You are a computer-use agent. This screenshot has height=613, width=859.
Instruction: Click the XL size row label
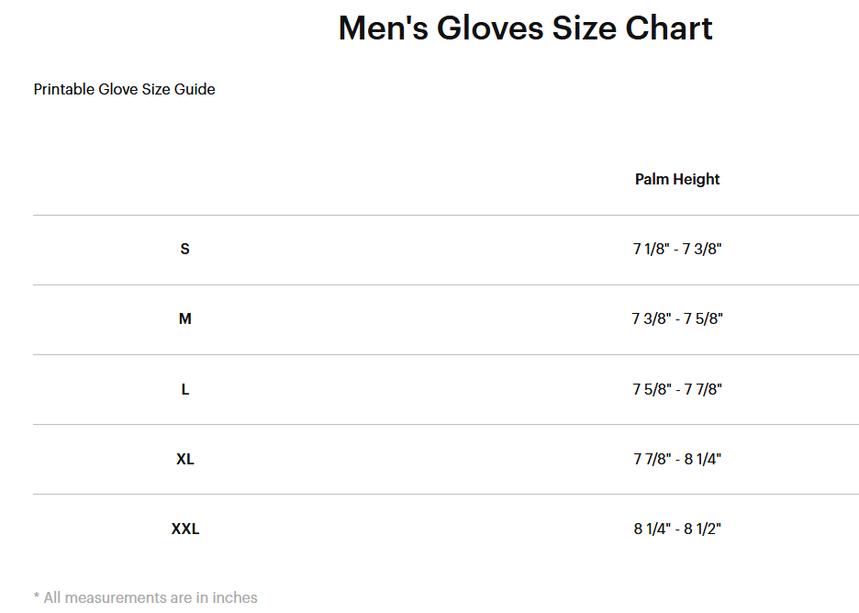(x=185, y=459)
